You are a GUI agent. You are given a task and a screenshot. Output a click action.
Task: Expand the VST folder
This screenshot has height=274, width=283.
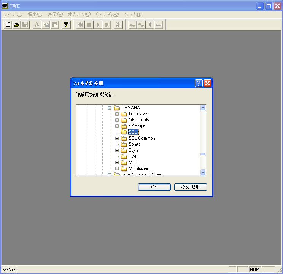pos(117,163)
